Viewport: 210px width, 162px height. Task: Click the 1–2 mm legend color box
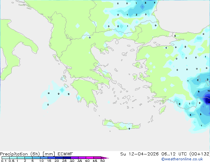tap(21, 158)
